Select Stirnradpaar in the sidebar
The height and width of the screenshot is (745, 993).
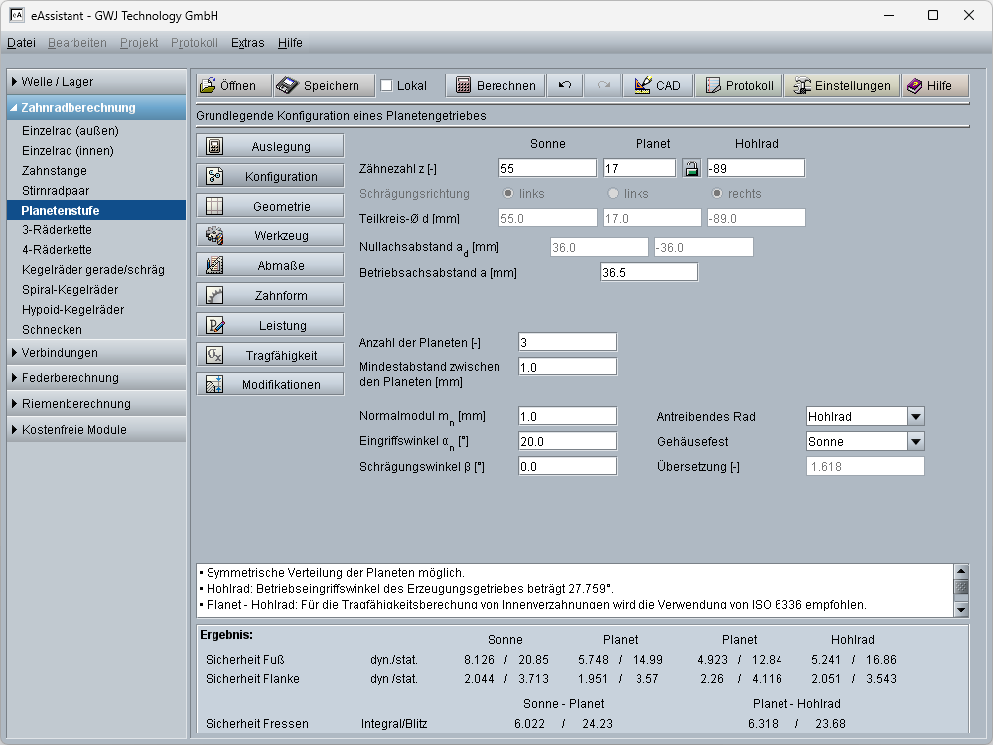[x=56, y=190]
